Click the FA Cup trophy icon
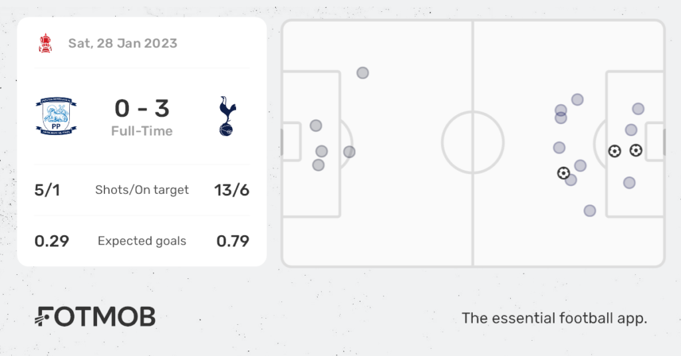 click(x=45, y=43)
